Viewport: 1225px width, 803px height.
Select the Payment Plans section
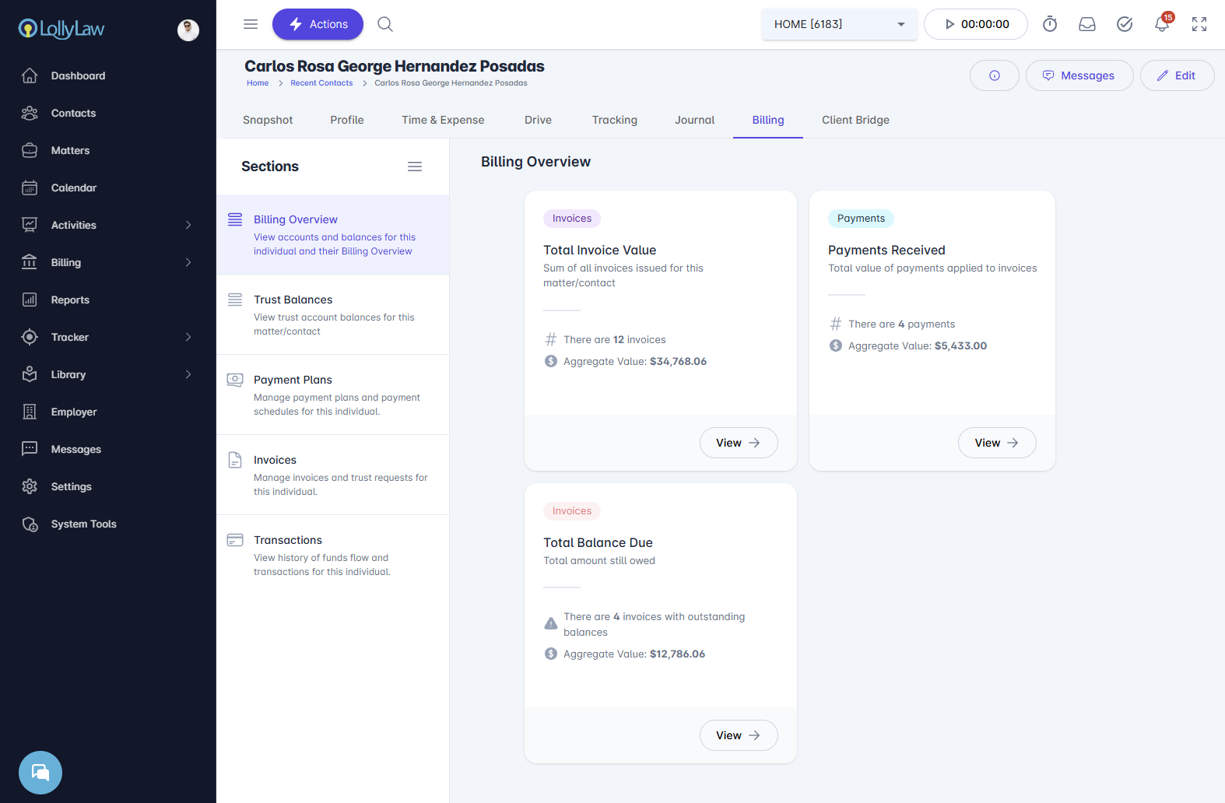[333, 394]
